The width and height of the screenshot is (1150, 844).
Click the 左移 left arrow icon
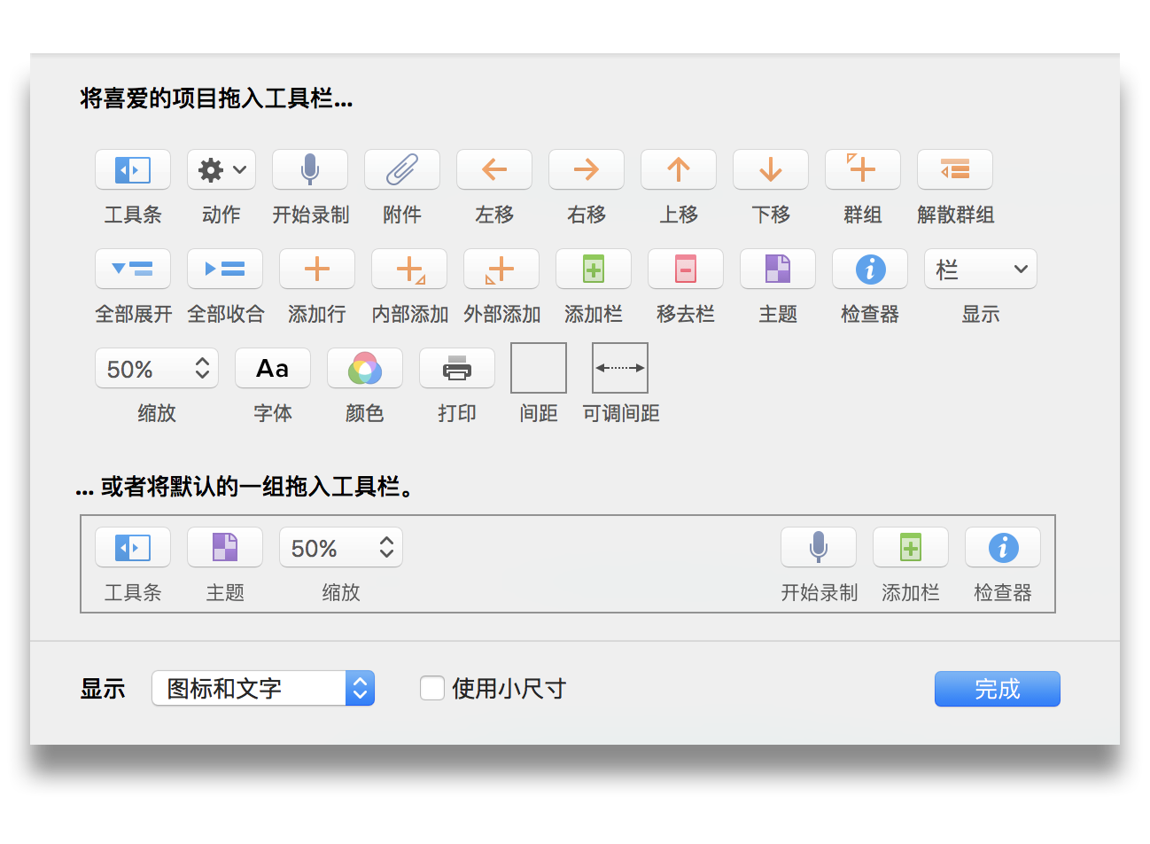[494, 169]
